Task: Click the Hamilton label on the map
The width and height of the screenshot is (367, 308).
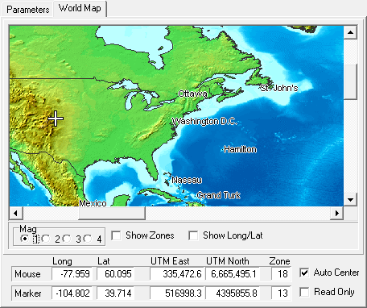Action: click(x=240, y=149)
